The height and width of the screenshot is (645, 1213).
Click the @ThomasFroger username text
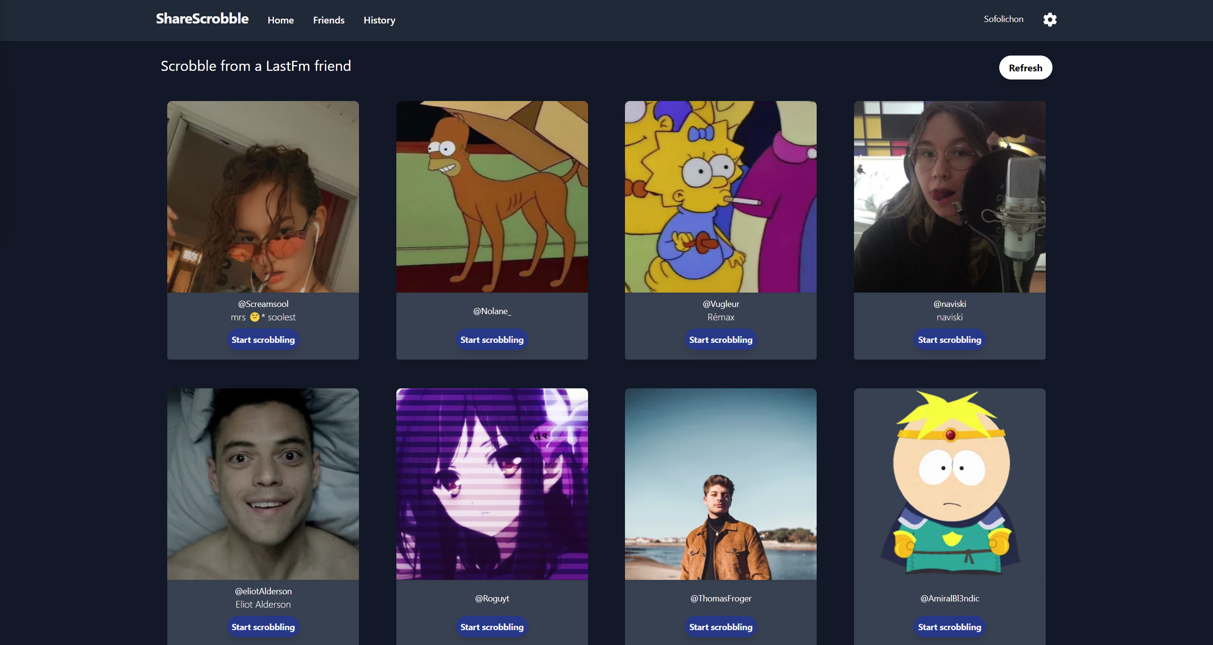[x=721, y=599]
